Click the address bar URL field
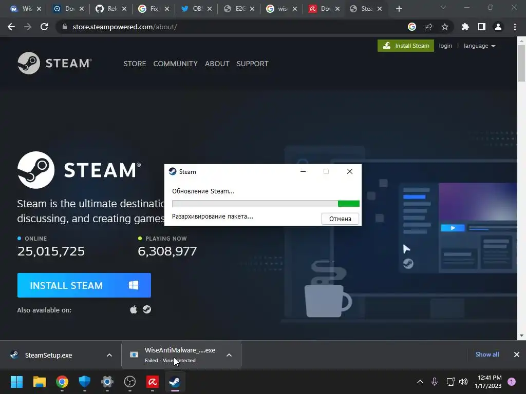Viewport: 526px width, 394px height. [232, 27]
